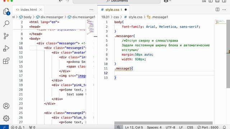Open the Accounts menu icon
Screen dimensions: 230x129
(x=6, y=106)
